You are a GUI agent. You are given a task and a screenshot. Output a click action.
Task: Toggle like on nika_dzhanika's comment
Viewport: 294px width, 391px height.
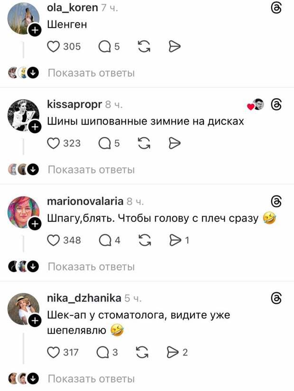53,353
